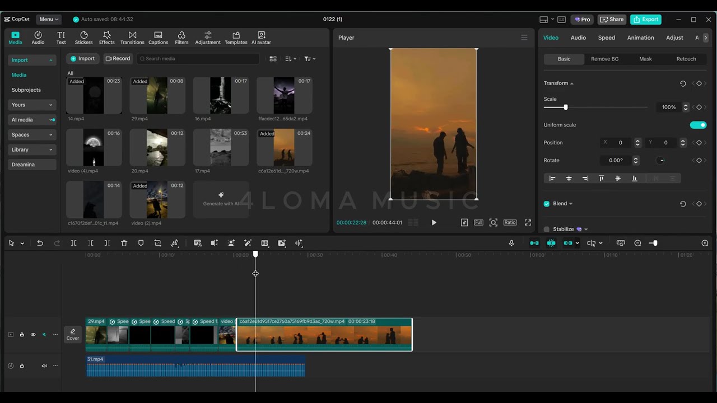The width and height of the screenshot is (717, 403).
Task: Switch to the Speed tab
Action: 606,38
